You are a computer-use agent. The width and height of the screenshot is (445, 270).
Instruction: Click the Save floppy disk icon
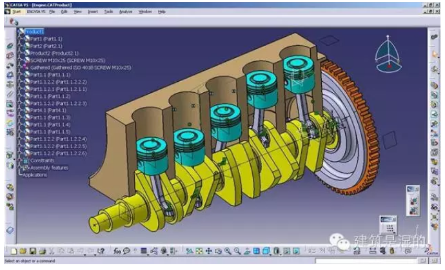click(x=33, y=251)
